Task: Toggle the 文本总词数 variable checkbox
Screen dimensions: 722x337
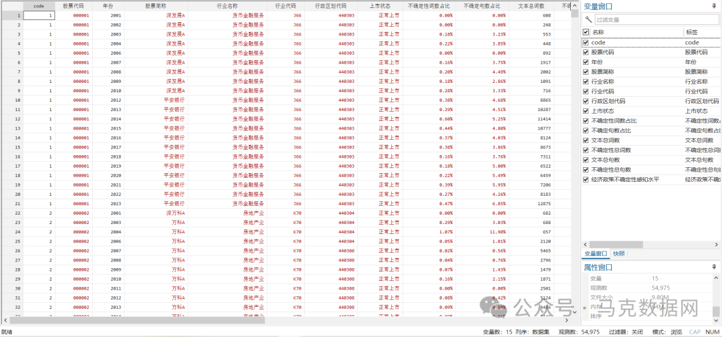Action: pyautogui.click(x=586, y=140)
